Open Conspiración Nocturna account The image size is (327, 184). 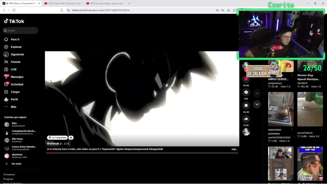[x=20, y=132]
